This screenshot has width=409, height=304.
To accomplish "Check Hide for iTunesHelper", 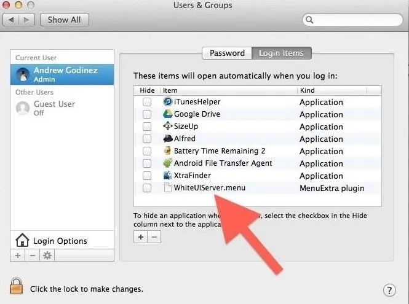I will click(x=147, y=101).
